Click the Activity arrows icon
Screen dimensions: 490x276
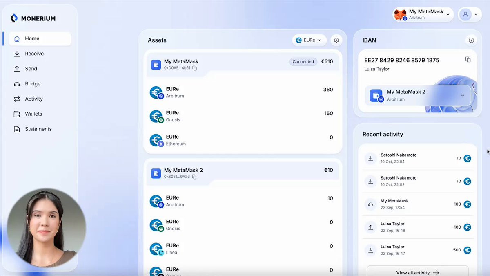pyautogui.click(x=17, y=99)
